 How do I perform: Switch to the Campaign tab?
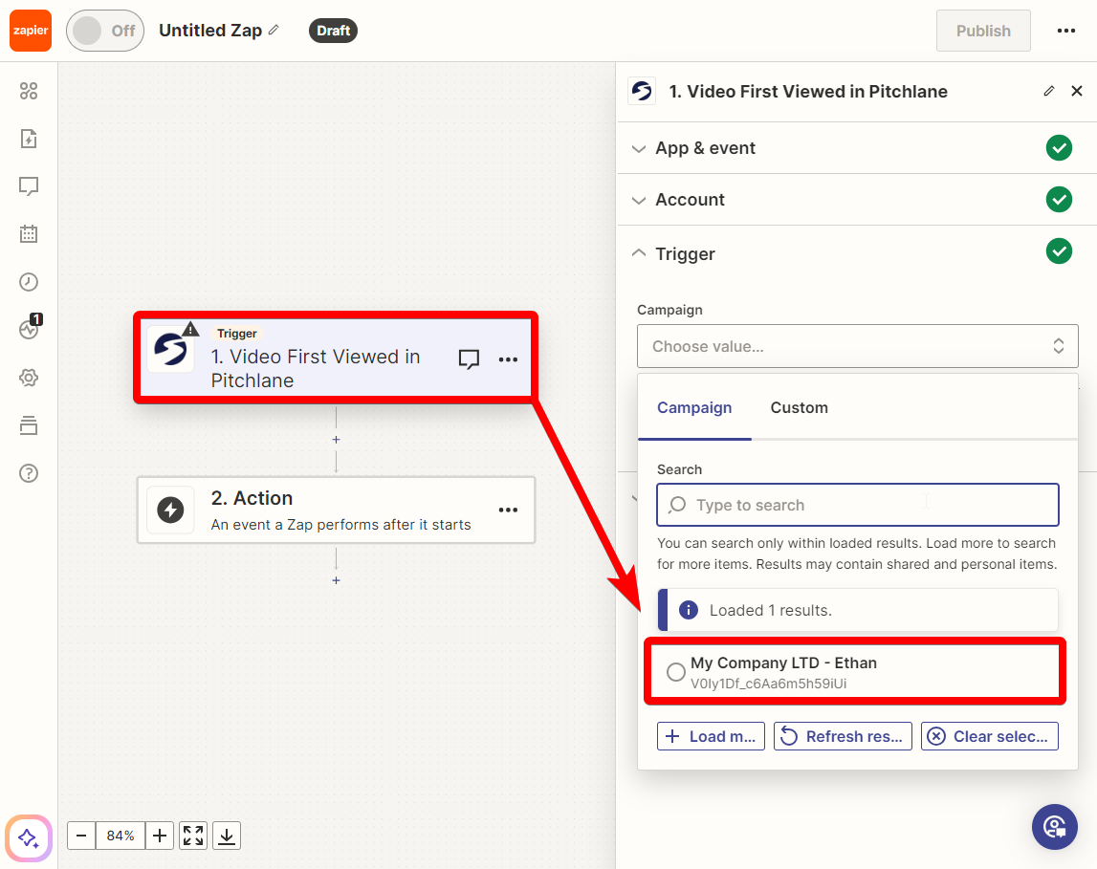click(x=694, y=407)
